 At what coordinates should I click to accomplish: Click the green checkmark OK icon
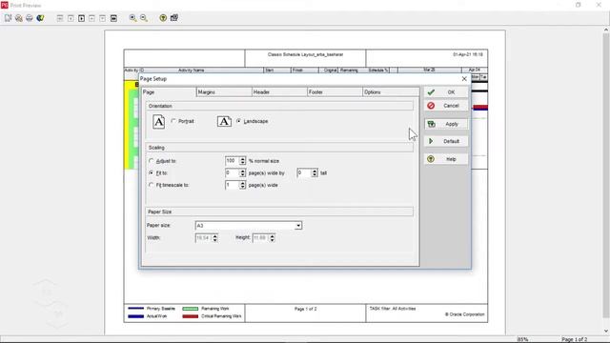[431, 92]
